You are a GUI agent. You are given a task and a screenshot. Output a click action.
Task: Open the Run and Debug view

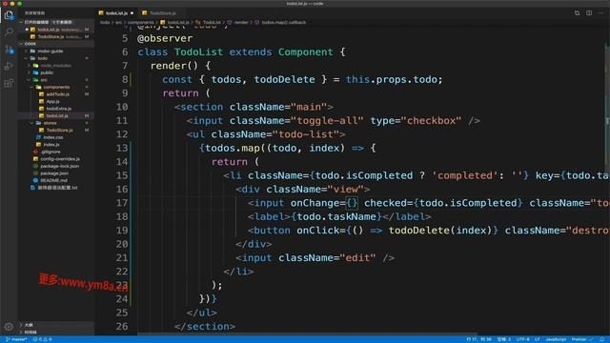click(9, 66)
